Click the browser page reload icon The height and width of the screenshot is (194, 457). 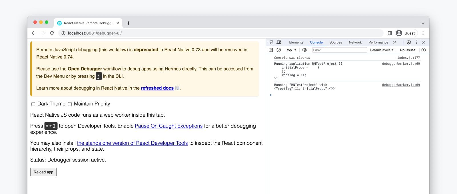click(x=52, y=33)
